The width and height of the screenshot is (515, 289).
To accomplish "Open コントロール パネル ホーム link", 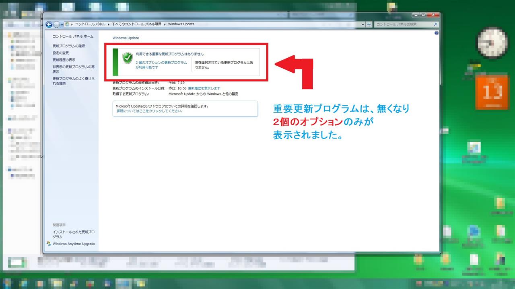I will click(x=73, y=37).
